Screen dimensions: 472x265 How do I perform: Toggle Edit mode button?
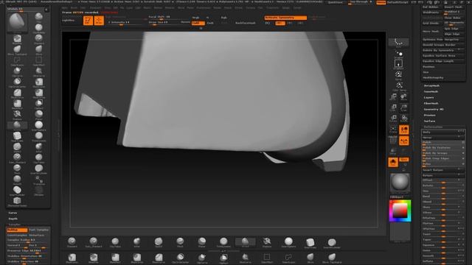(x=88, y=21)
